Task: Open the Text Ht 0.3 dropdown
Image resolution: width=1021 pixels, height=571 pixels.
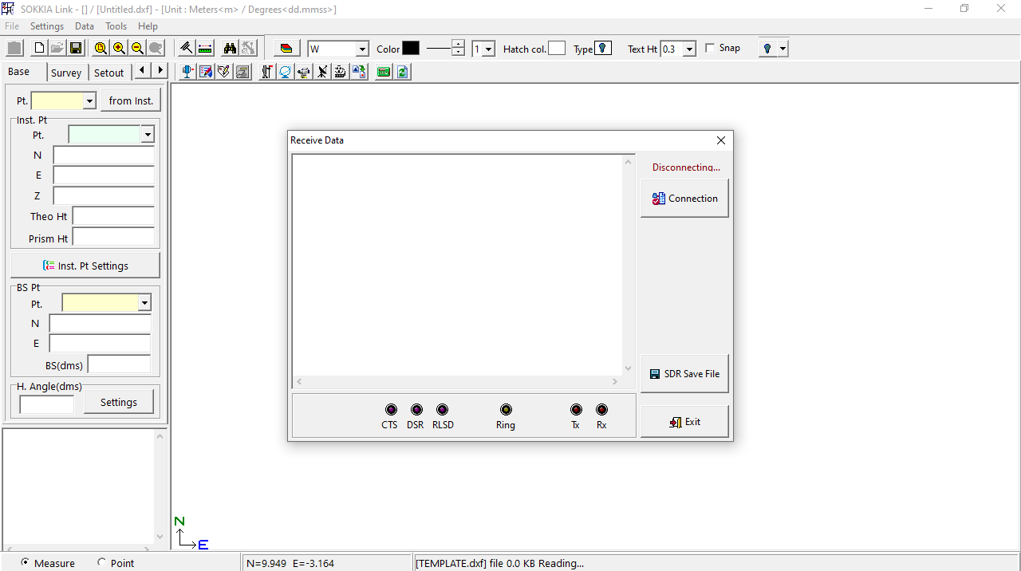Action: click(689, 49)
